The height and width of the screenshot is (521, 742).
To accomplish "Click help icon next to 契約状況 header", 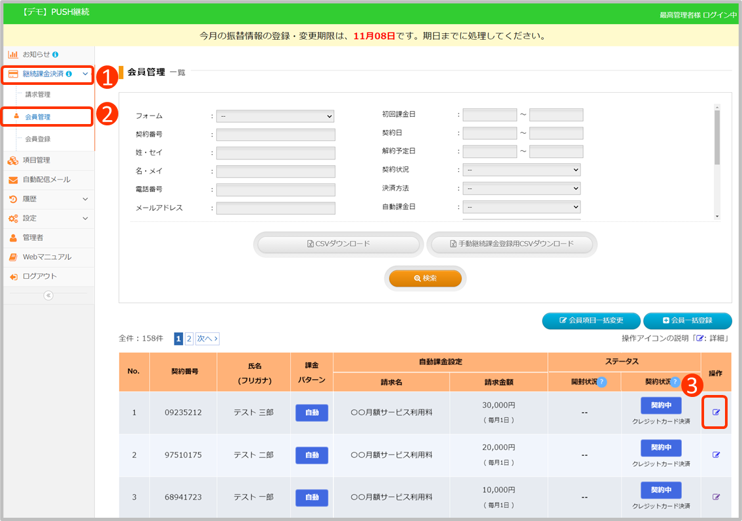I will [x=675, y=382].
